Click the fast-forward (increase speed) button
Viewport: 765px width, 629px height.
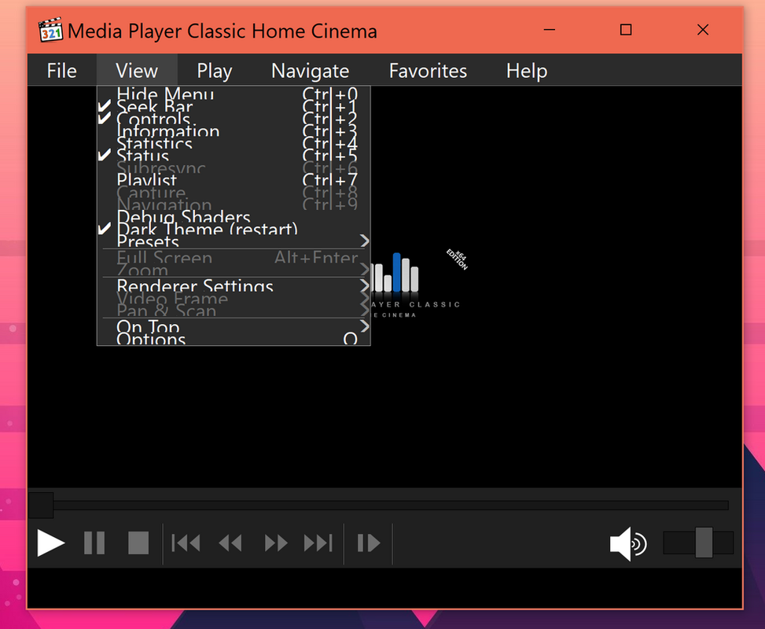(276, 543)
